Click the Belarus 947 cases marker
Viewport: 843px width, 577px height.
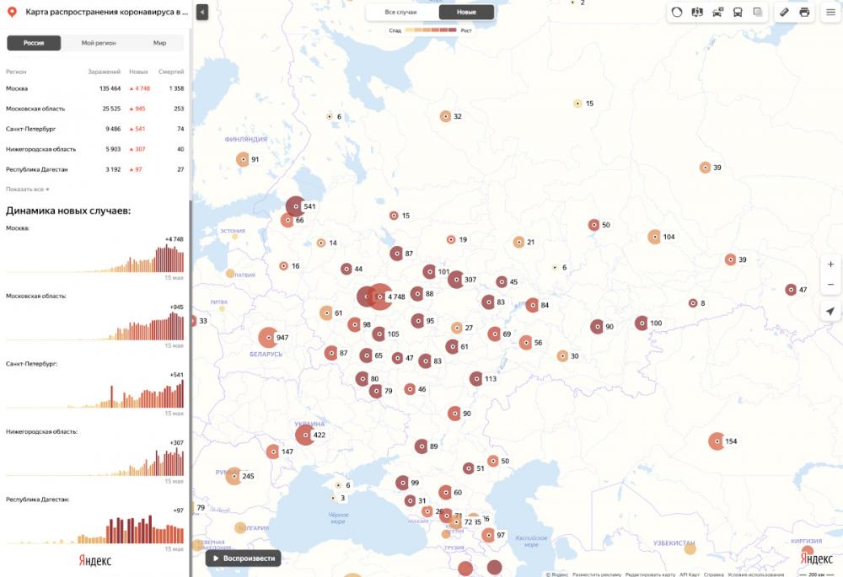tap(268, 338)
